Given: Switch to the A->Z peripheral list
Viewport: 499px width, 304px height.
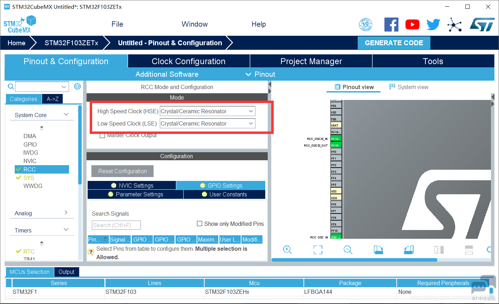Looking at the screenshot, I should tap(53, 99).
